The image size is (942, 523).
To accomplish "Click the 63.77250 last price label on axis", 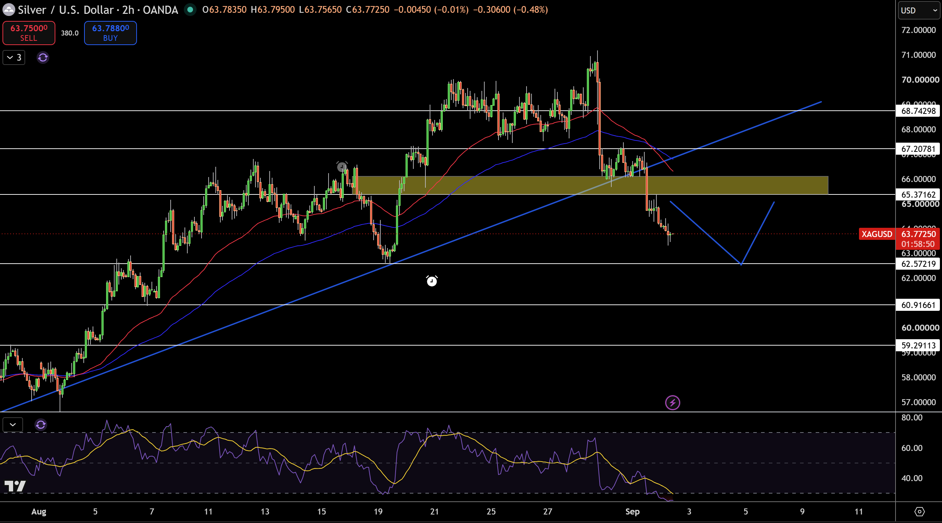I will pos(918,234).
